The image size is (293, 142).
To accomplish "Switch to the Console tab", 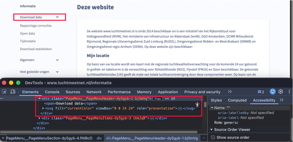I will point(52,92).
